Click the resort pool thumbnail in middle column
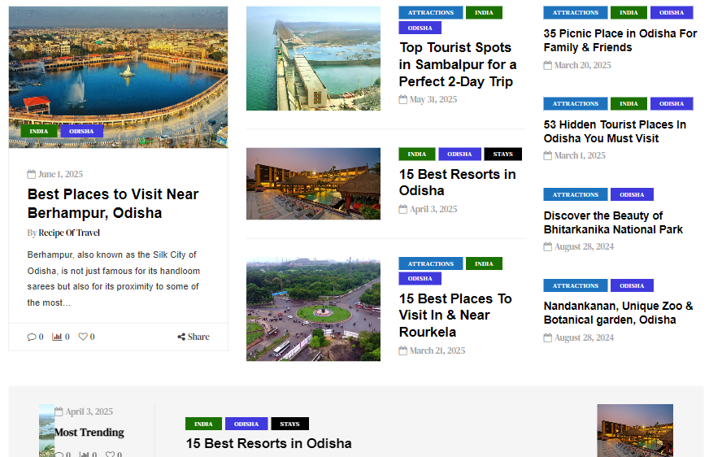Image resolution: width=709 pixels, height=457 pixels. 313,184
